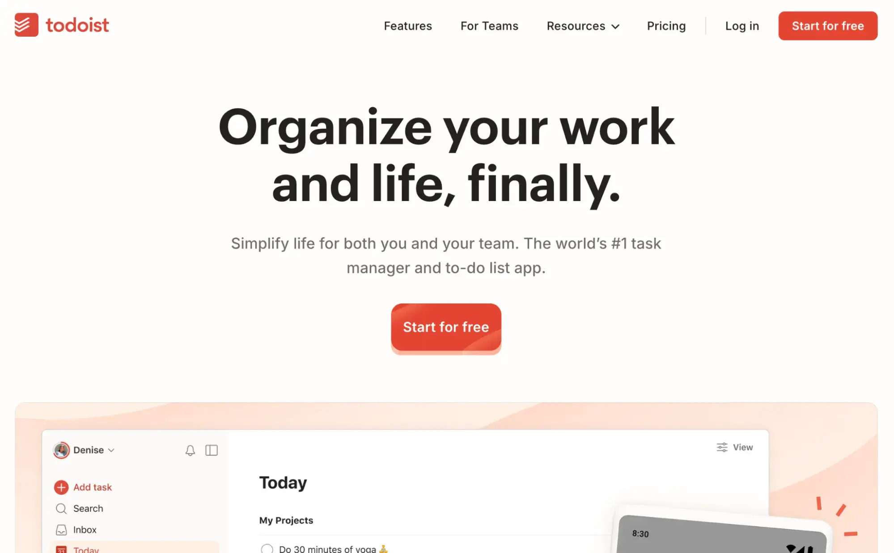
Task: Expand My Projects section
Action: pos(286,520)
